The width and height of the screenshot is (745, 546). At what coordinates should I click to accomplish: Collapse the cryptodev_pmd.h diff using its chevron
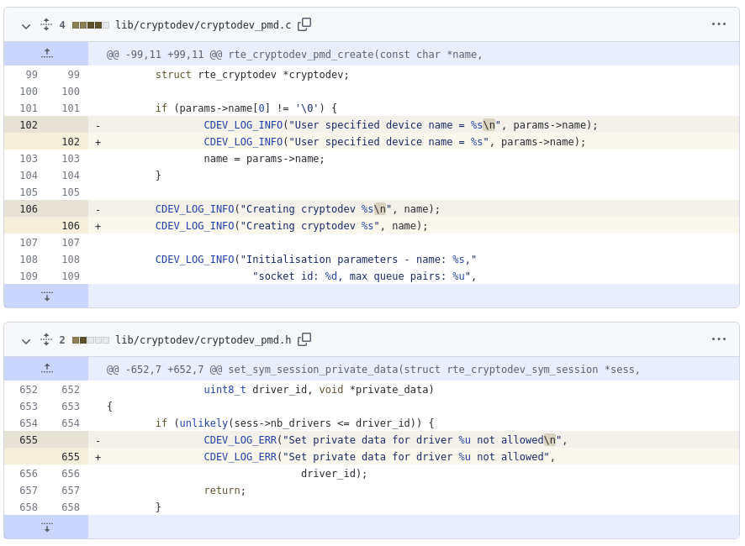pos(25,339)
